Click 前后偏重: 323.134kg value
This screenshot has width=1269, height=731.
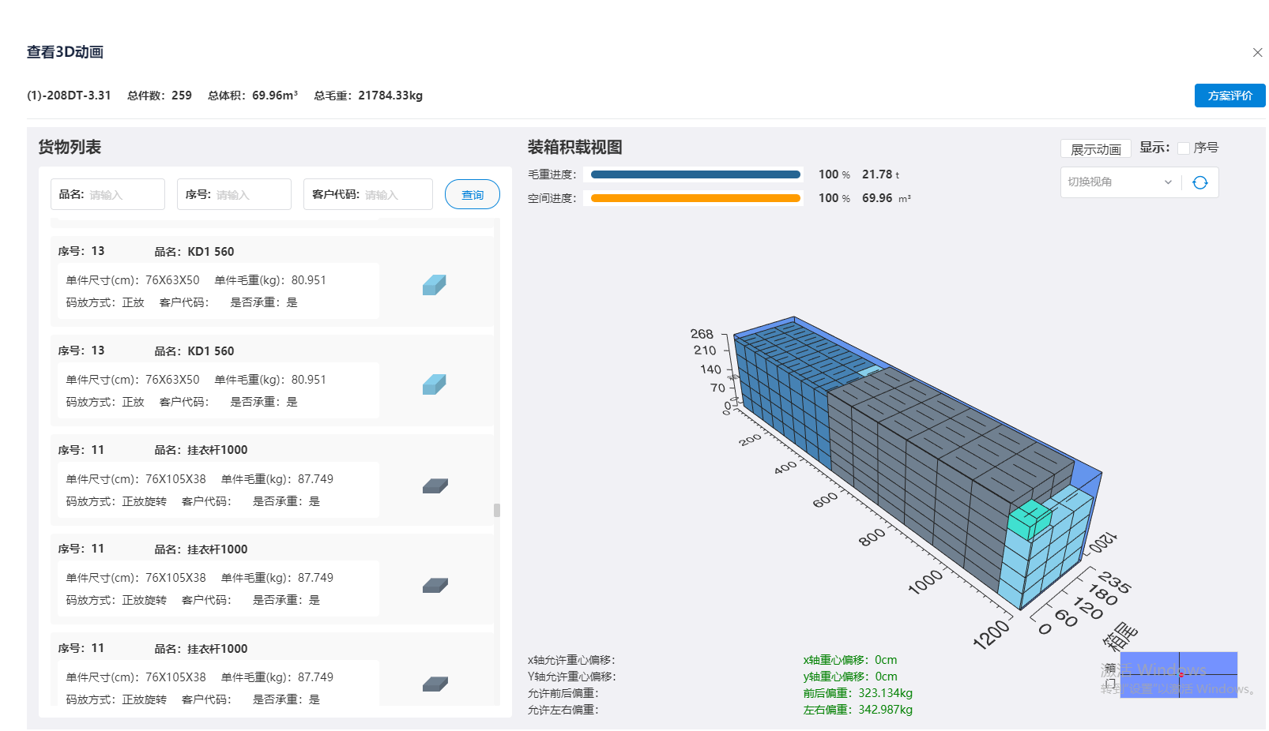coord(858,693)
